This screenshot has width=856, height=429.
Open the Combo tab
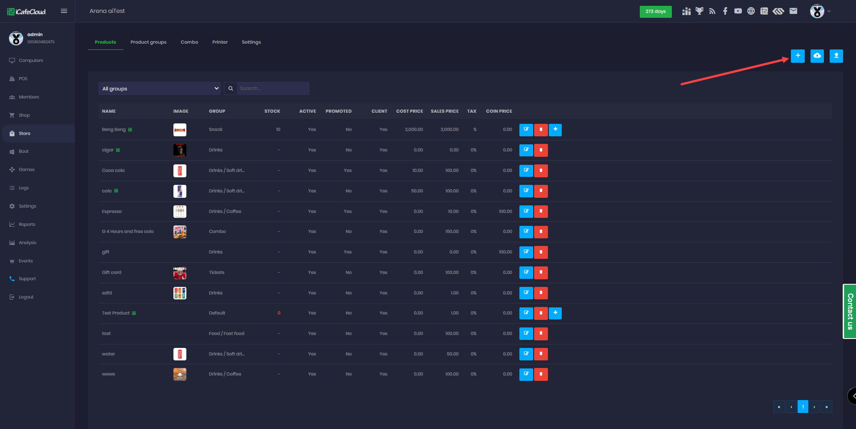(189, 42)
